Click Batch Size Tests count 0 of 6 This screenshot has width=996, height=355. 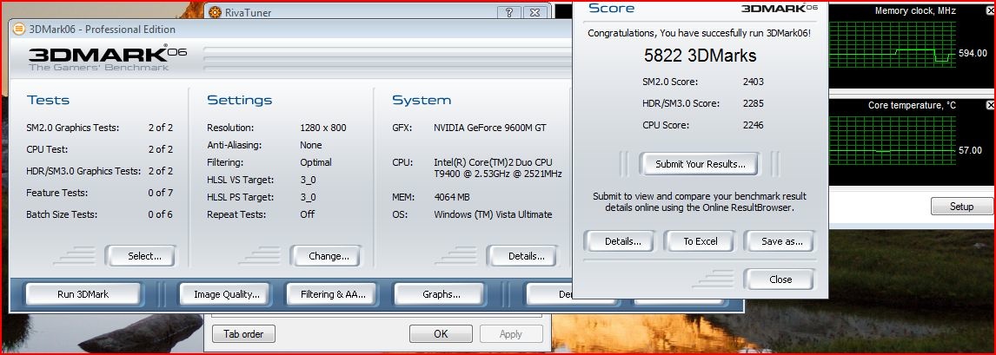[x=160, y=214]
